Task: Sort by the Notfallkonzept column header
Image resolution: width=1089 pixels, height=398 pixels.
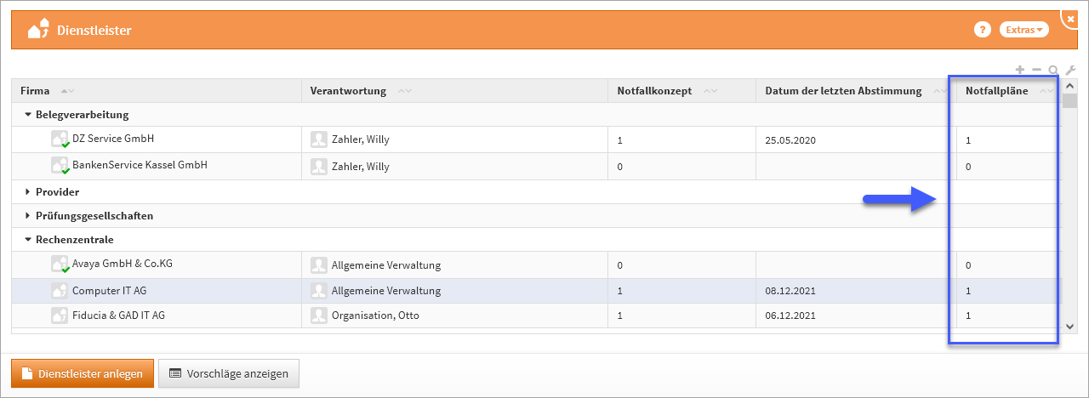Action: pos(654,91)
